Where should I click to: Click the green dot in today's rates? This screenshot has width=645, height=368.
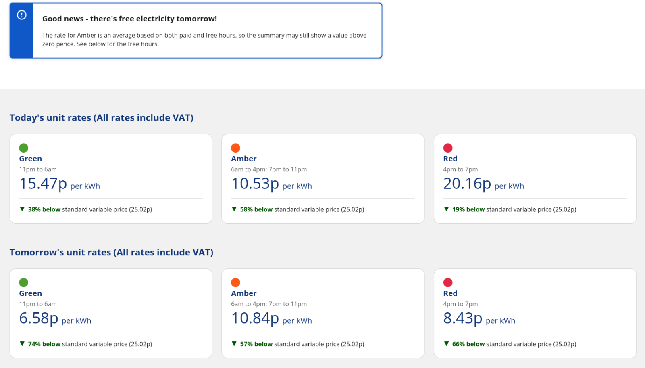(x=24, y=148)
